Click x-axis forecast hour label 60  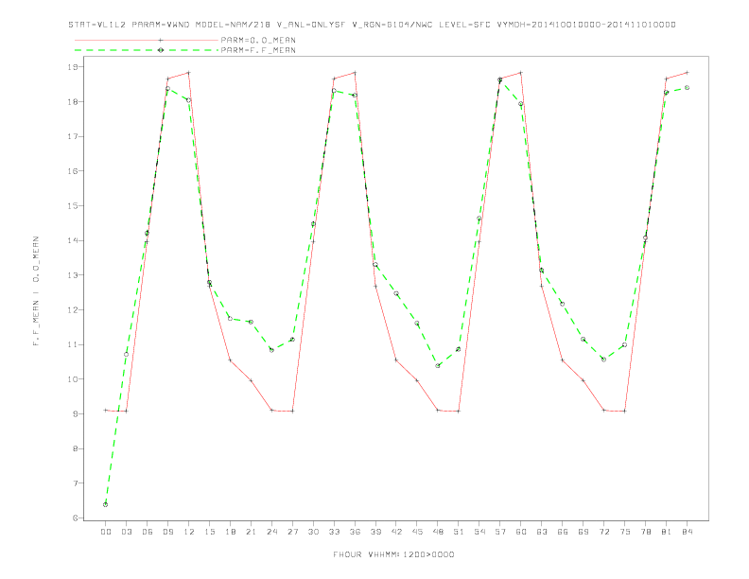click(521, 532)
